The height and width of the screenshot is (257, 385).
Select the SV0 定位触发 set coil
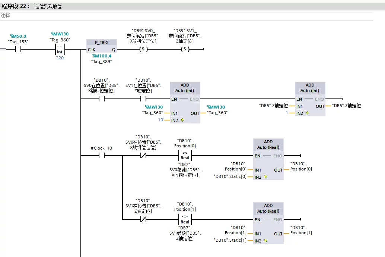pyautogui.click(x=143, y=49)
